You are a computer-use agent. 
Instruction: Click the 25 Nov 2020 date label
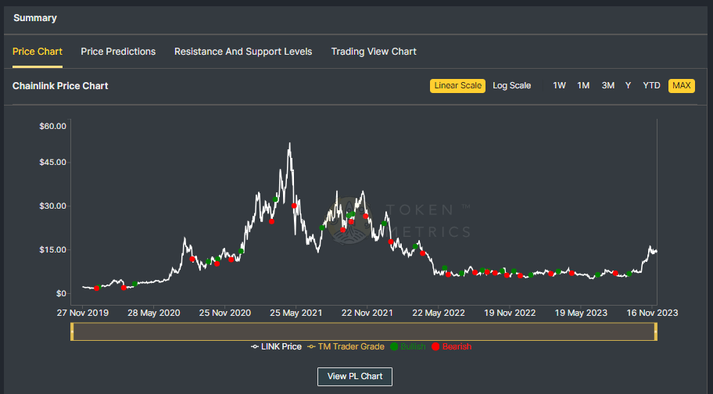(225, 313)
